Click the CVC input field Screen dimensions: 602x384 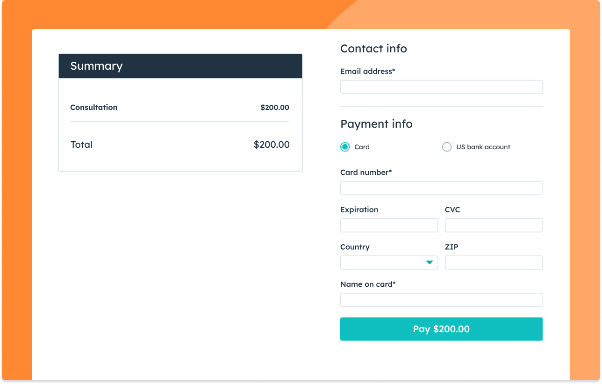pyautogui.click(x=494, y=225)
